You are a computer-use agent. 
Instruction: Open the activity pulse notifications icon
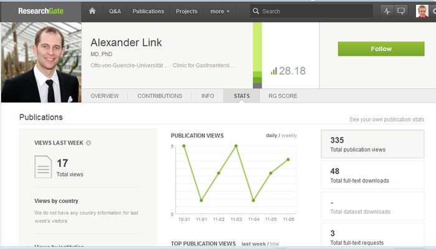(x=387, y=11)
